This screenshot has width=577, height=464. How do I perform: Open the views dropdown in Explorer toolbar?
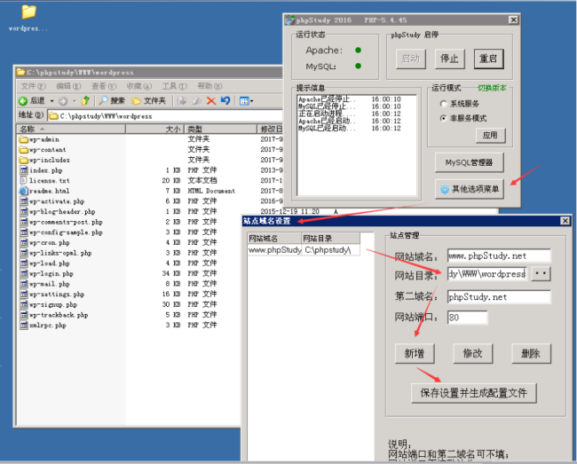pos(247,101)
